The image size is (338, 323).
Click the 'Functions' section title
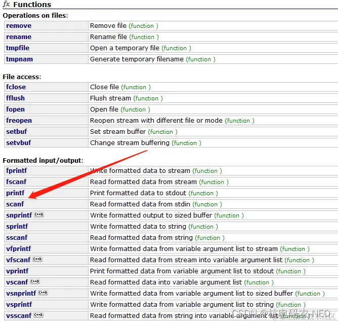(x=32, y=5)
